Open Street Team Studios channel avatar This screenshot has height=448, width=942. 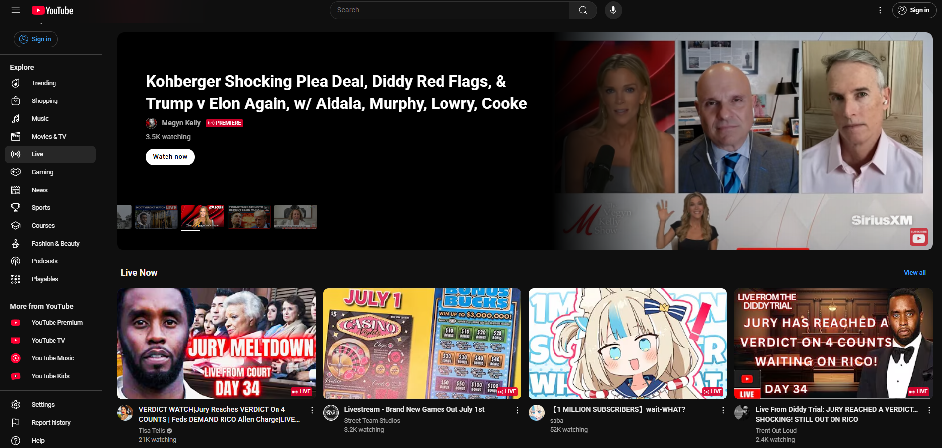[x=331, y=413]
